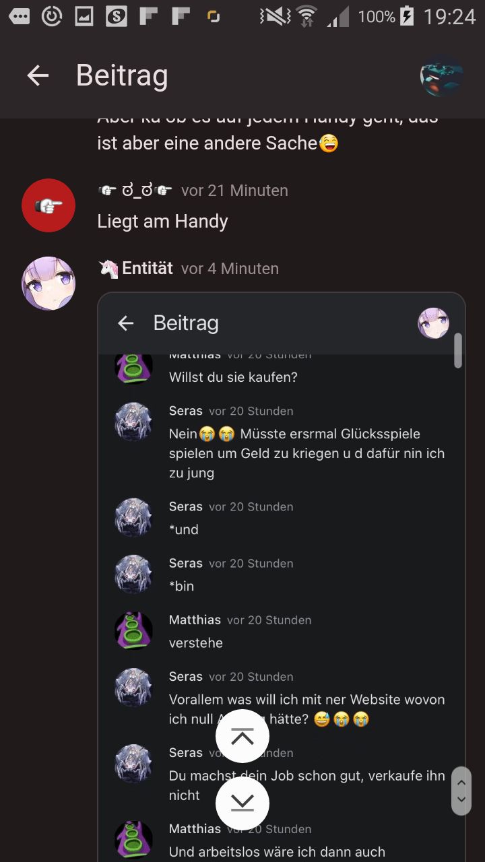
Task: Select the 'Liegt am Handy' comment text
Action: (162, 221)
